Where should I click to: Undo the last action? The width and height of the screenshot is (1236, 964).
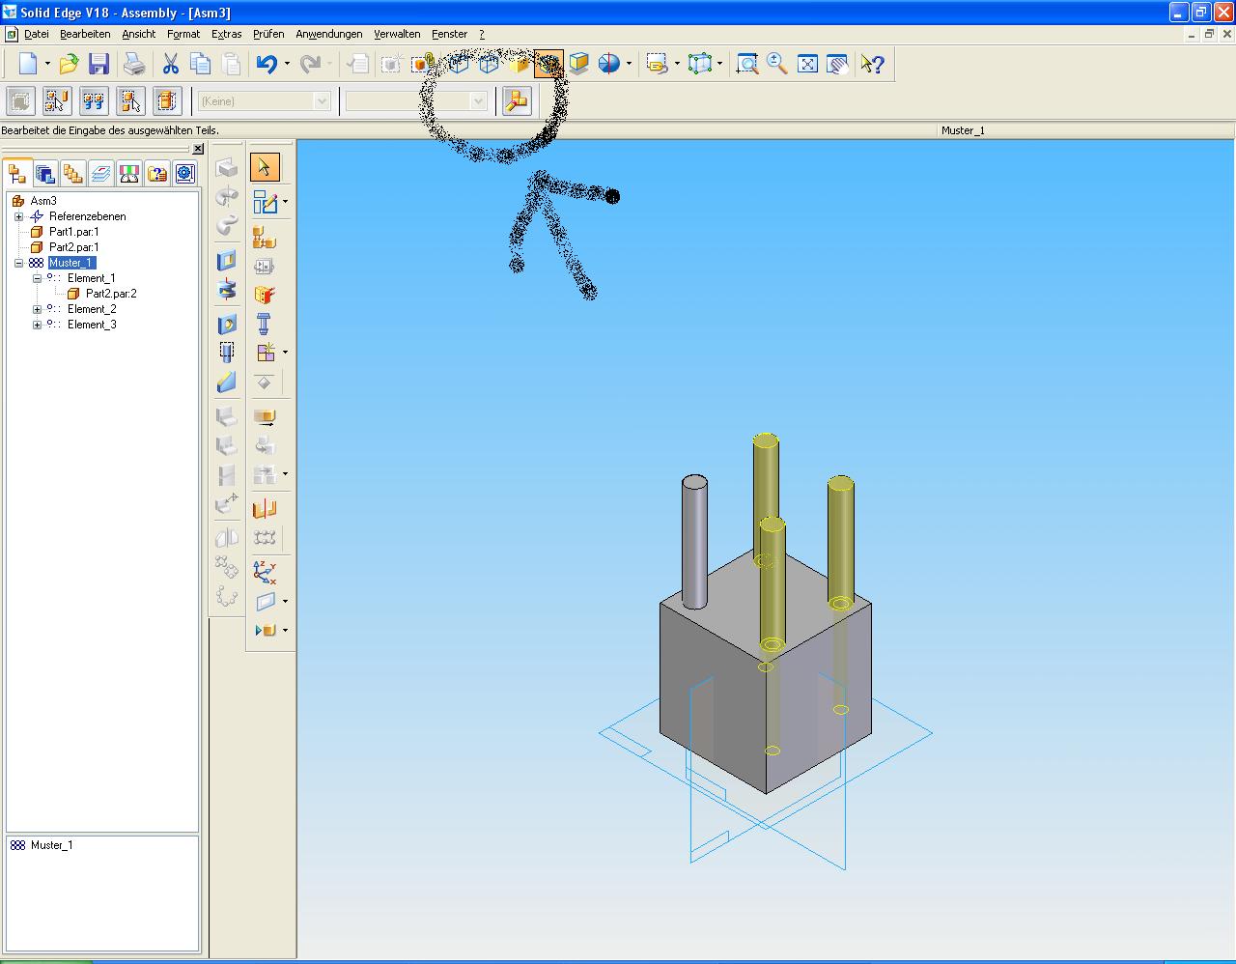point(267,64)
